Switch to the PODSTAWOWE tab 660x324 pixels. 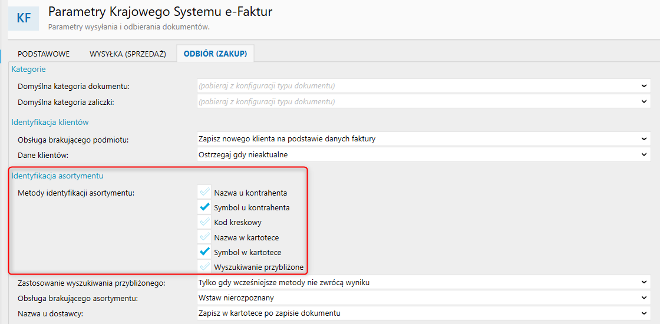coord(44,54)
